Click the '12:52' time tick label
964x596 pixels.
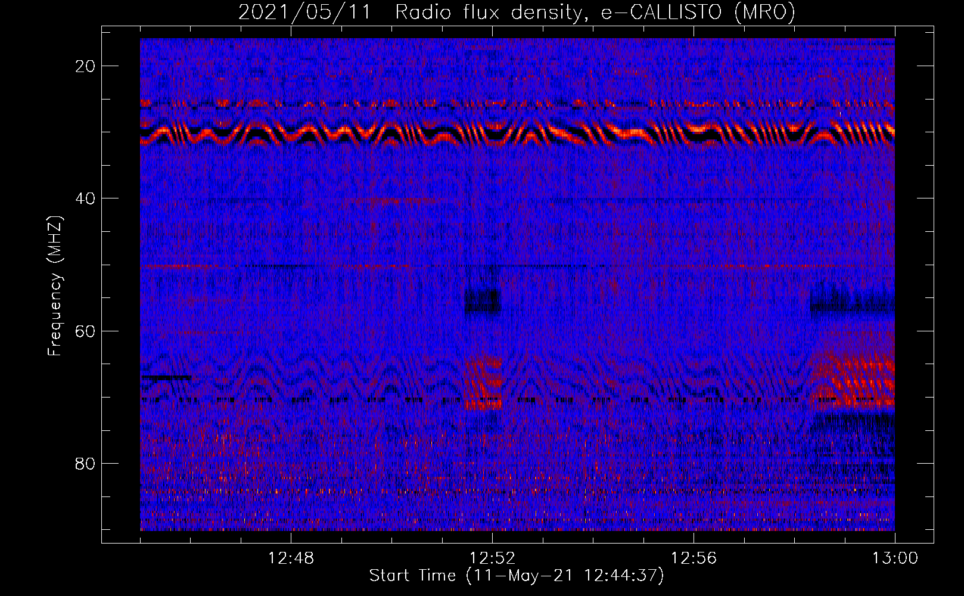492,558
